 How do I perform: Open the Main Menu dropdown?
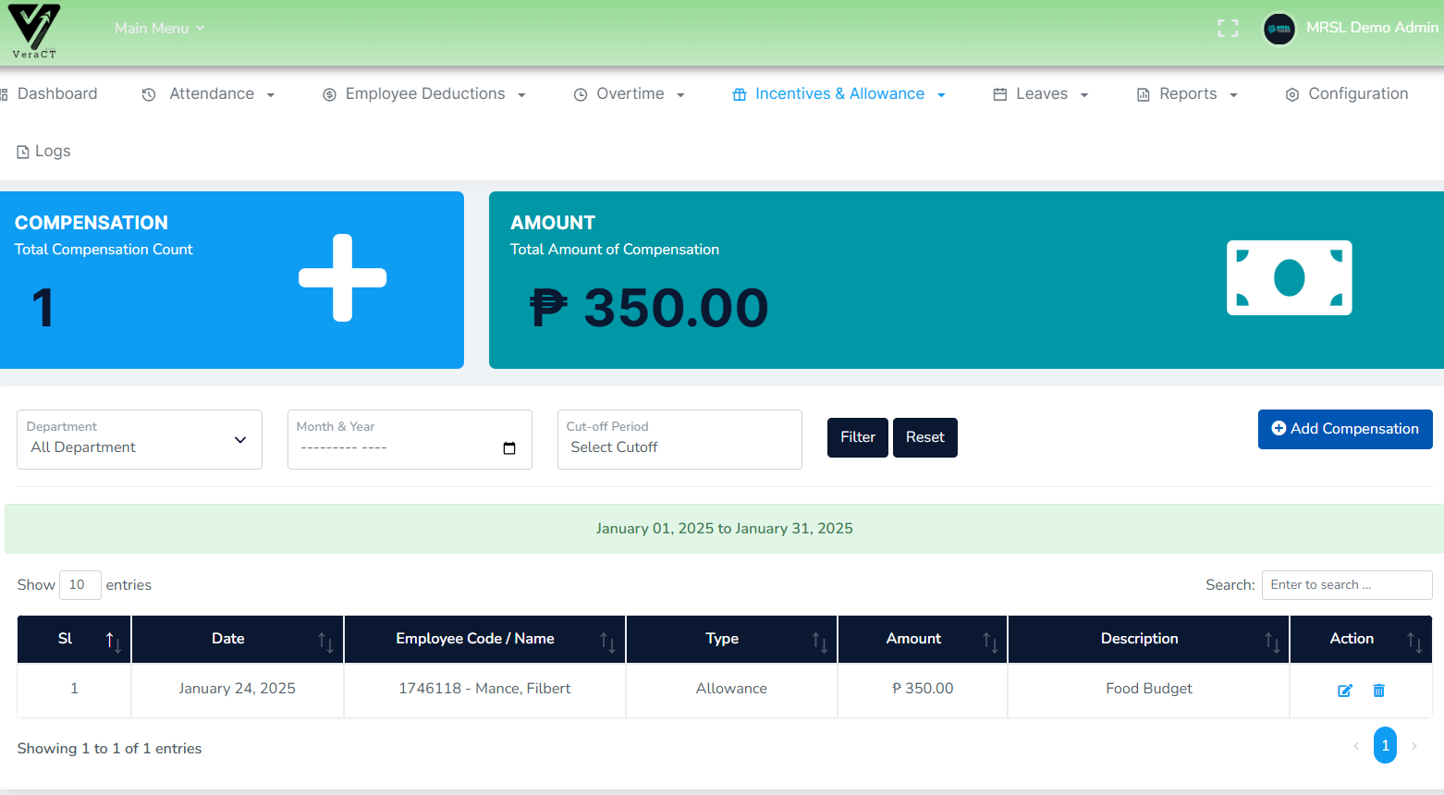(x=159, y=28)
